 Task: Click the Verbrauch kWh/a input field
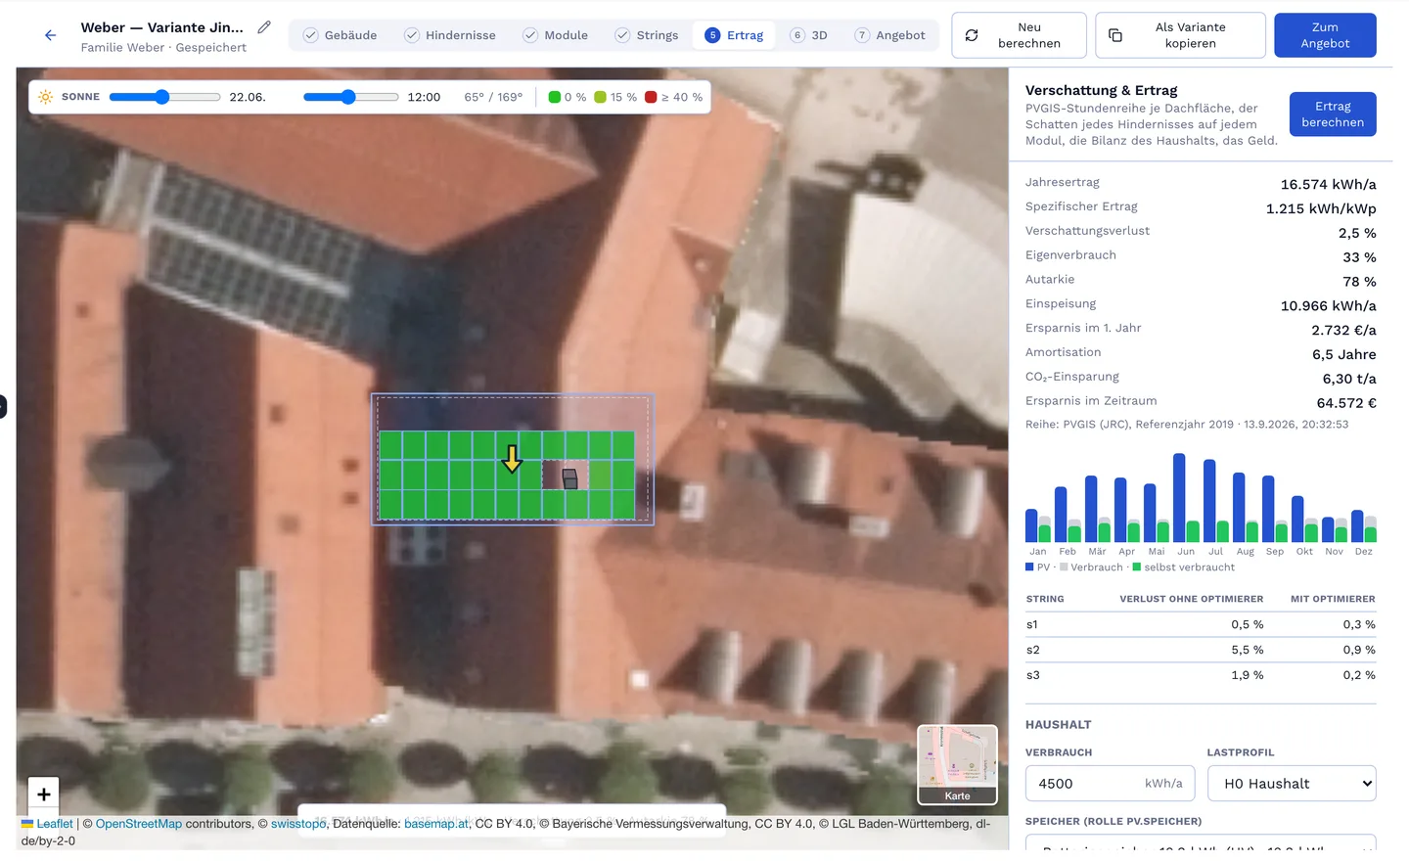point(1110,784)
